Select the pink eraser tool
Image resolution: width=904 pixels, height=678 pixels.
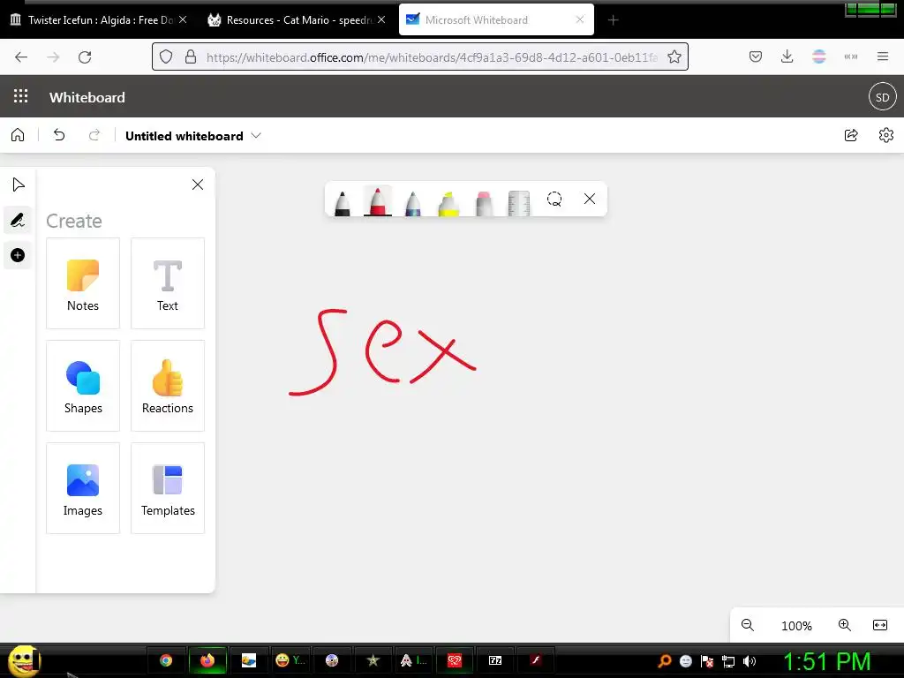pyautogui.click(x=484, y=203)
